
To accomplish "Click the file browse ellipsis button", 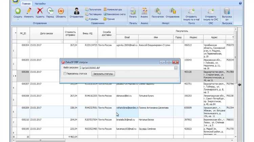I will click(176, 68).
